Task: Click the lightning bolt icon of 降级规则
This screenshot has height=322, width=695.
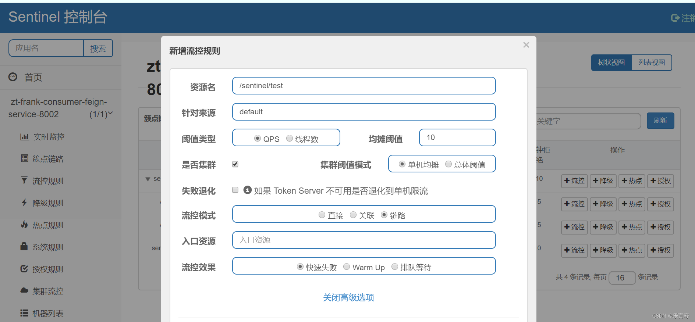Action: (x=24, y=202)
